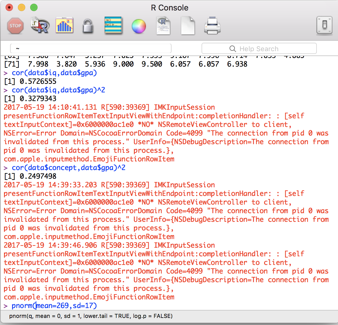Click the cor(data$iq,data$gpa) command line
338x325 pixels.
point(54,73)
